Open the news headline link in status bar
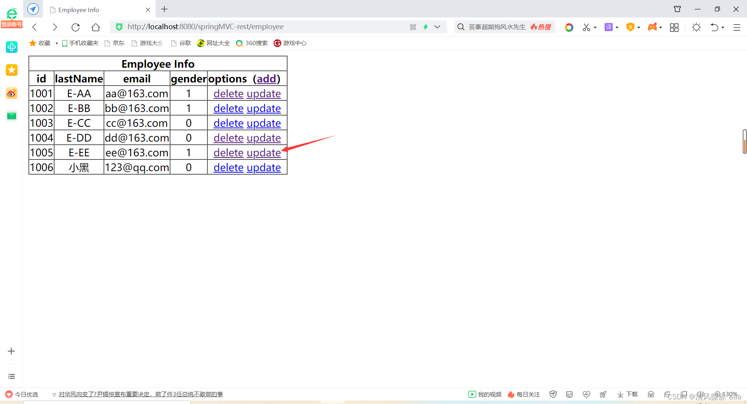 point(140,394)
